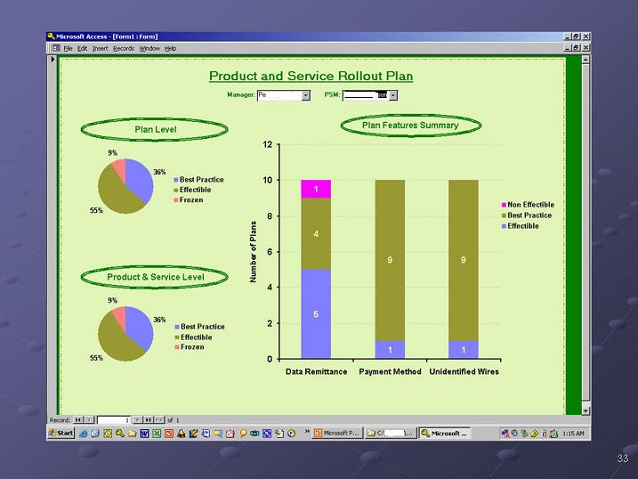Click the vertical scrollbar down arrow
Screen dimensions: 638x479
[x=586, y=410]
